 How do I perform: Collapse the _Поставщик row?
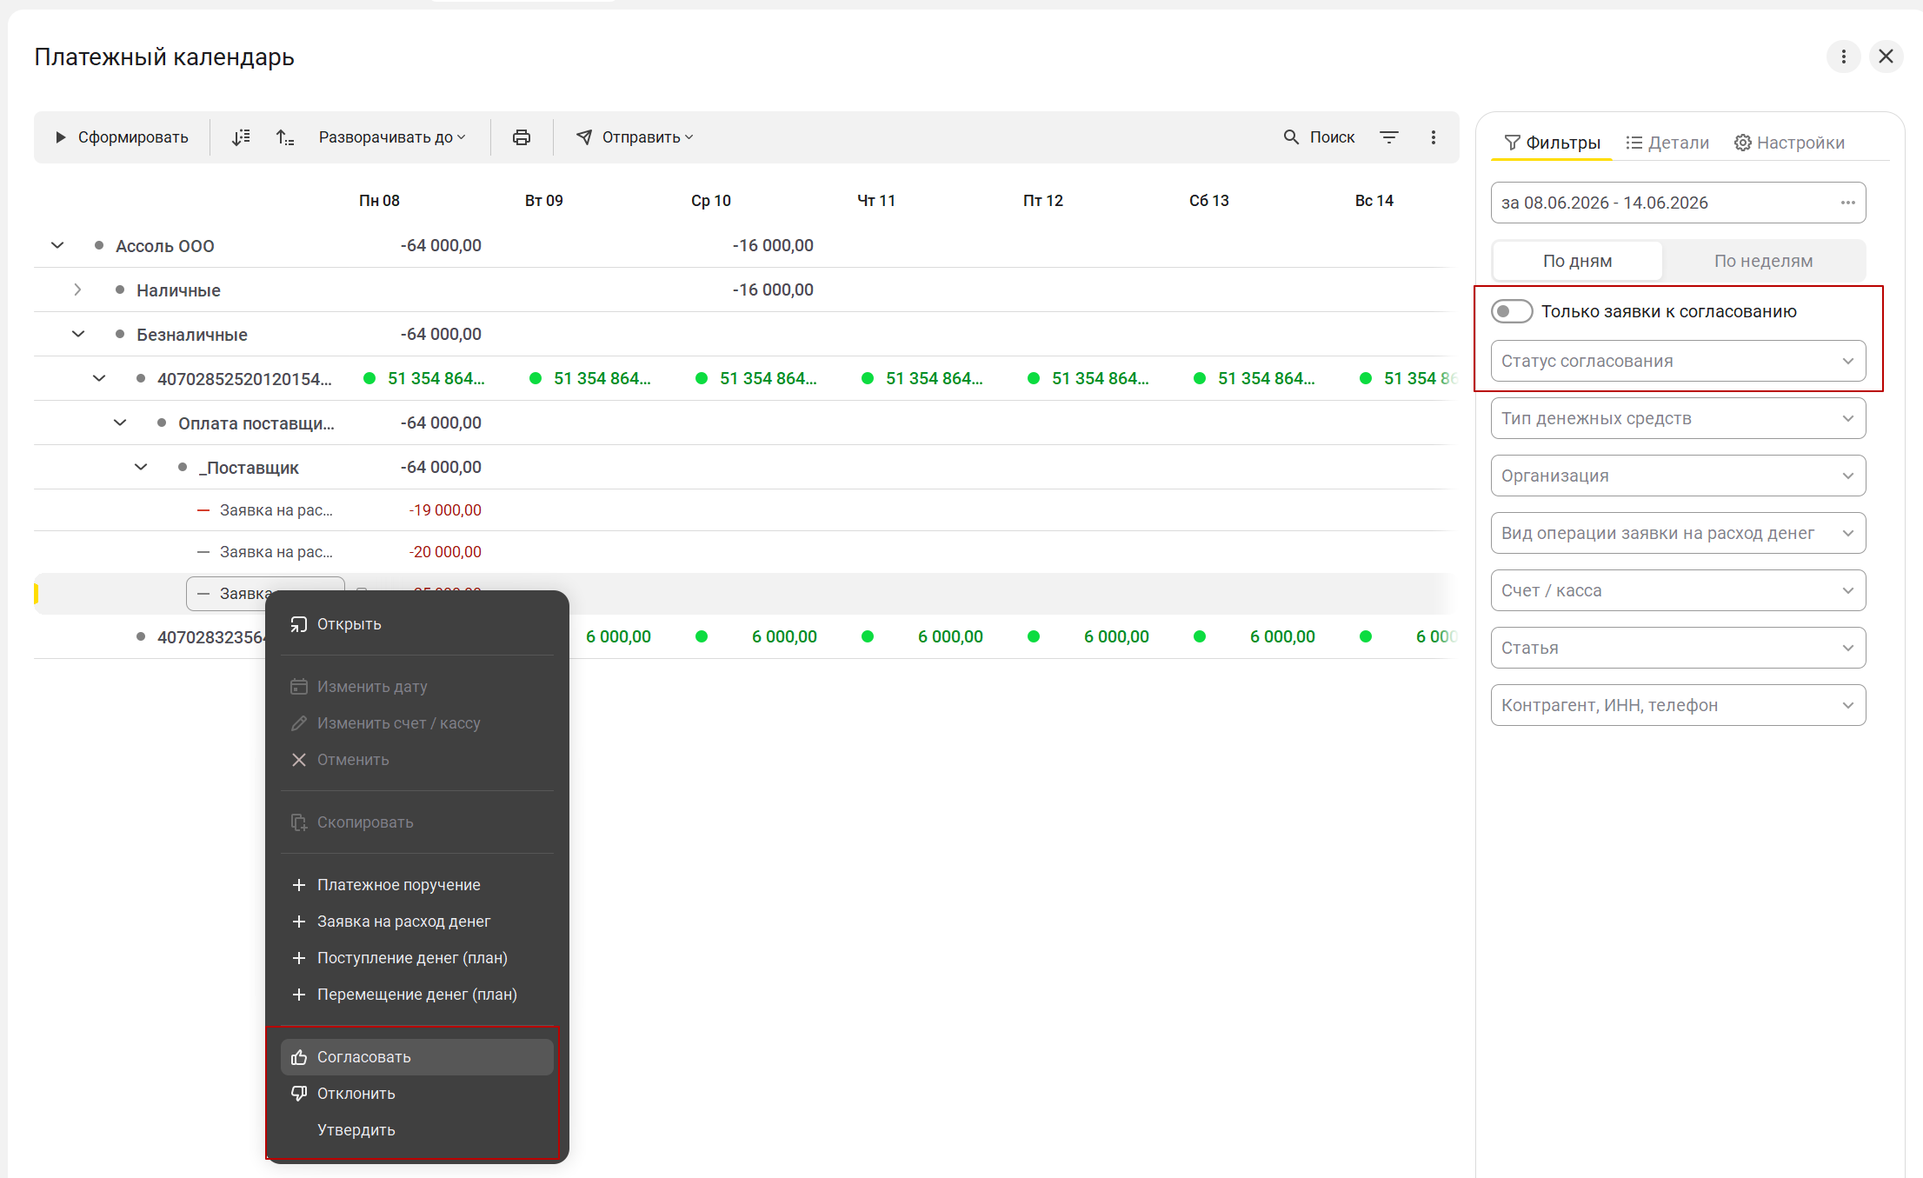pyautogui.click(x=141, y=467)
